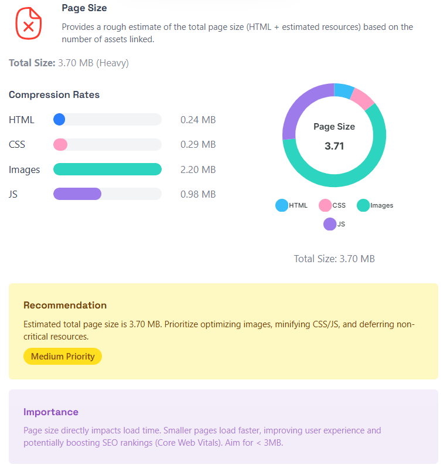Toggle the CSS legend dot in chart
447x468 pixels.
pos(325,205)
